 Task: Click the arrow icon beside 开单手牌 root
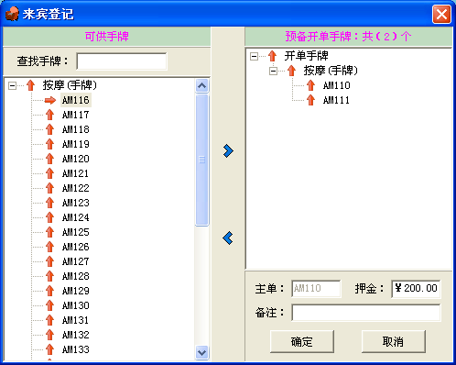(x=272, y=56)
